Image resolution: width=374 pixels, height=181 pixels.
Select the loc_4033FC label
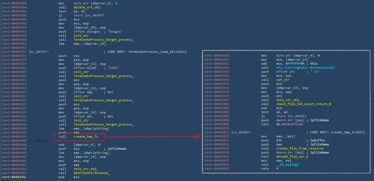(x=39, y=51)
